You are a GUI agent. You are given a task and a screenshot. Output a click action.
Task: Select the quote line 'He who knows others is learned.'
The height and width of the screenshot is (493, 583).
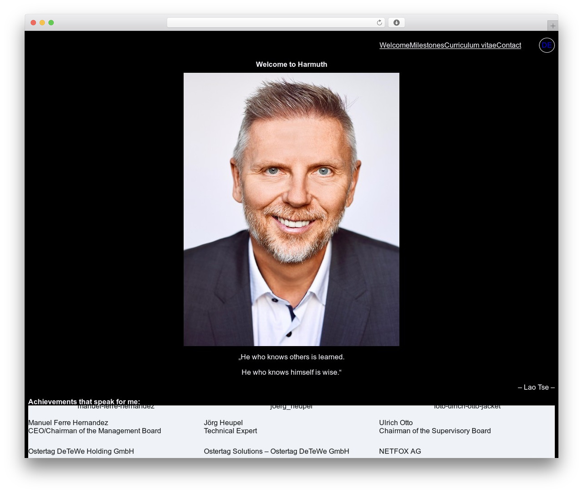tap(291, 357)
